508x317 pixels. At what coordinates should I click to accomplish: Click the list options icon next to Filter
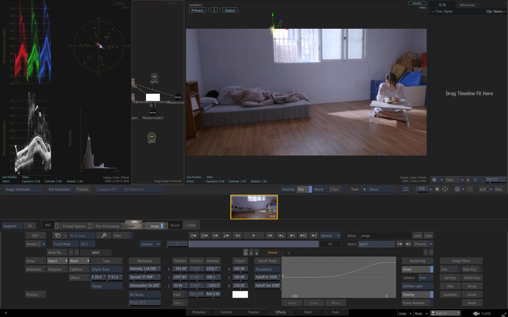click(475, 180)
